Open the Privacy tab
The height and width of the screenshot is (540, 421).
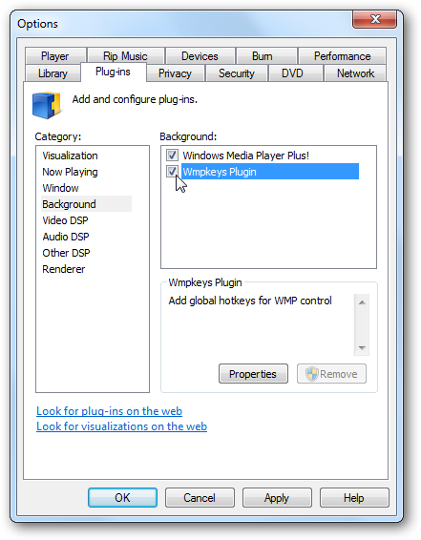(175, 73)
